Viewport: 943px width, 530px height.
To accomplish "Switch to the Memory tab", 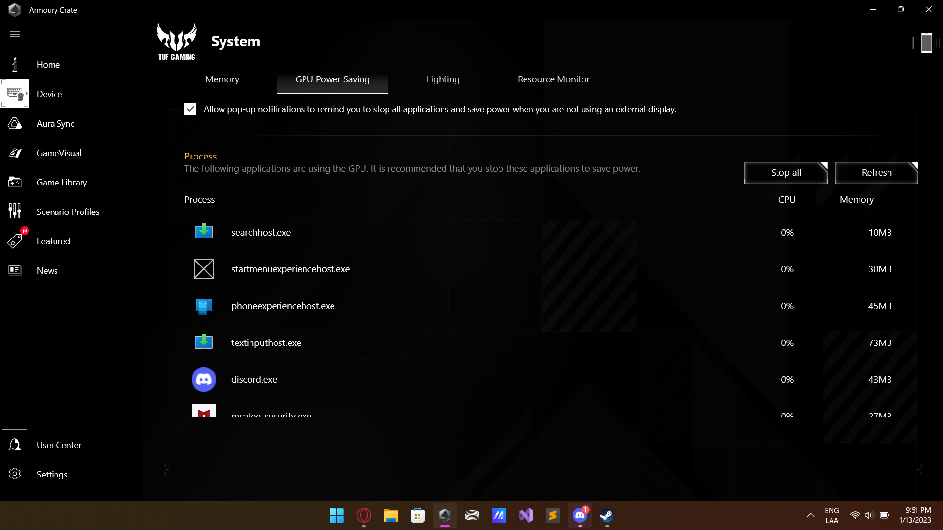I will point(222,79).
